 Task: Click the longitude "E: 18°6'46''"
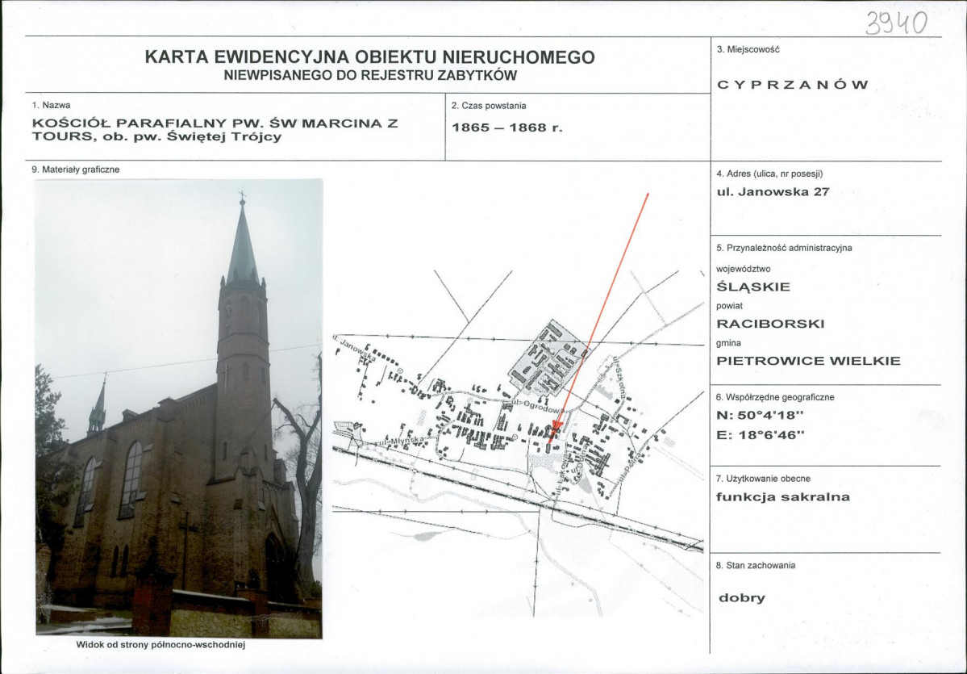761,435
